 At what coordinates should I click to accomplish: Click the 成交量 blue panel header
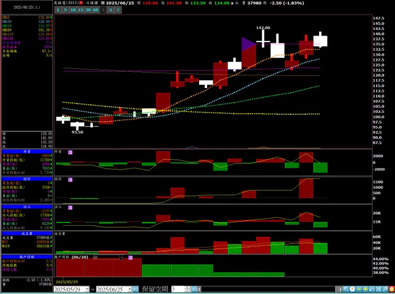(27, 234)
